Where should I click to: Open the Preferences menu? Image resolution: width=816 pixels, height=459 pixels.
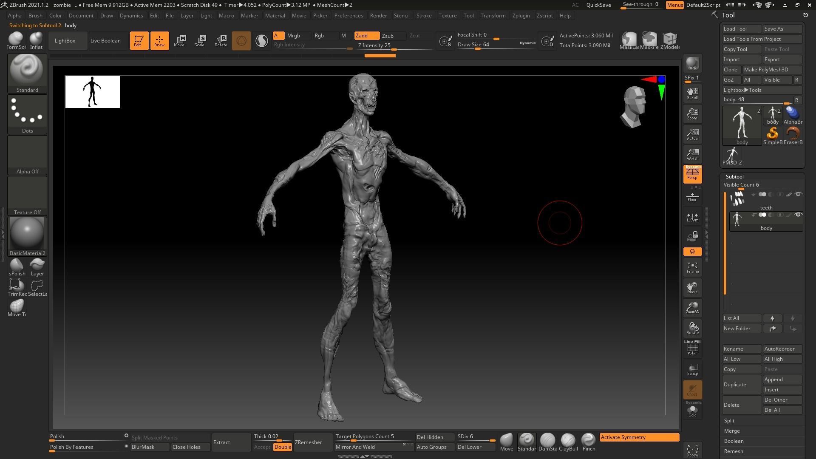(348, 16)
